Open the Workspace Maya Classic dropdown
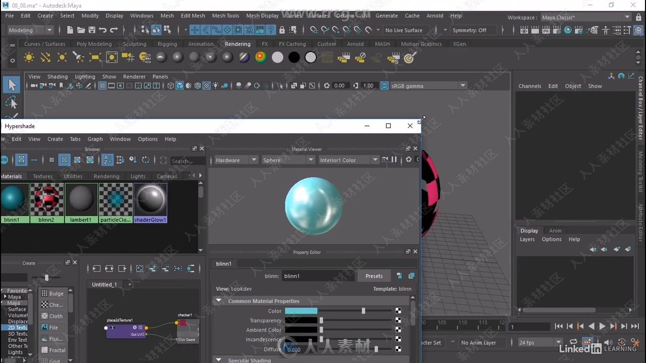Image resolution: width=646 pixels, height=363 pixels. point(586,17)
